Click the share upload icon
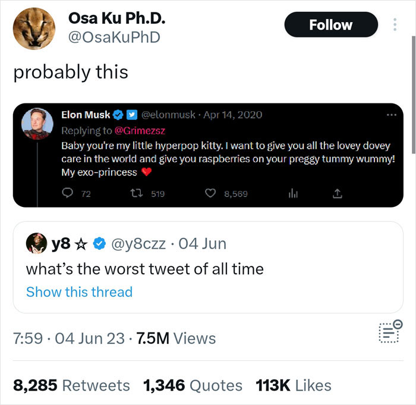Image resolution: width=416 pixels, height=405 pixels. (x=337, y=193)
